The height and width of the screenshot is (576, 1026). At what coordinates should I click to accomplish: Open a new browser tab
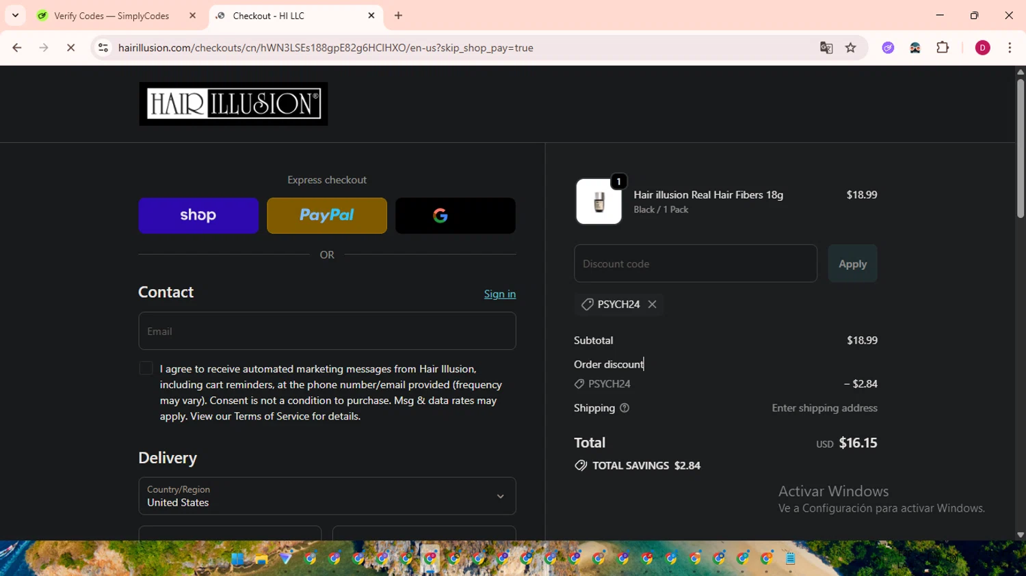pos(399,16)
